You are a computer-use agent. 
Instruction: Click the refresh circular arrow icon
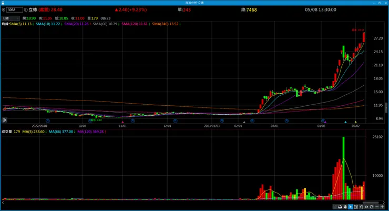371,207
